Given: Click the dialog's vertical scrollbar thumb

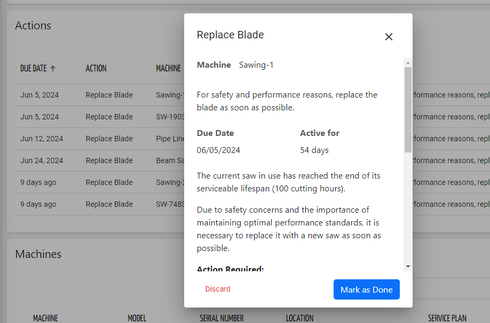Looking at the screenshot, I should tap(408, 110).
